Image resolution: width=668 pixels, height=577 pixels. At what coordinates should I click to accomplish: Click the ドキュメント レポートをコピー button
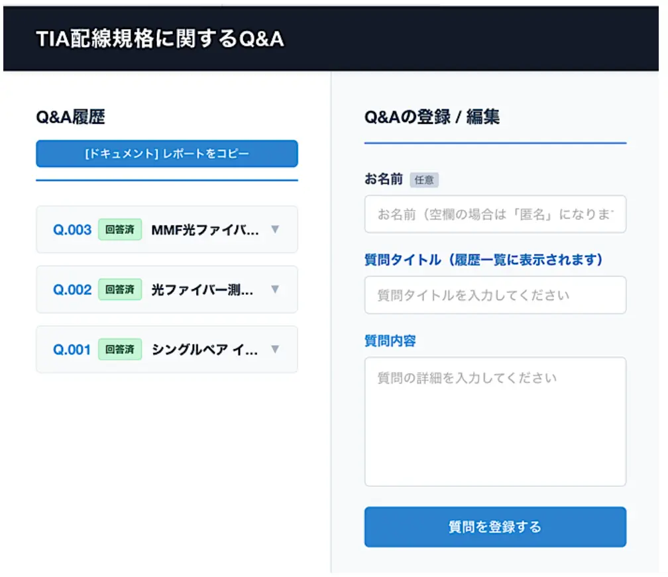(x=167, y=153)
